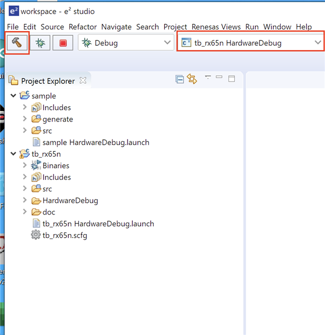The image size is (325, 335).
Task: Select the tb_rx65n.scfg configuration file
Action: point(65,236)
